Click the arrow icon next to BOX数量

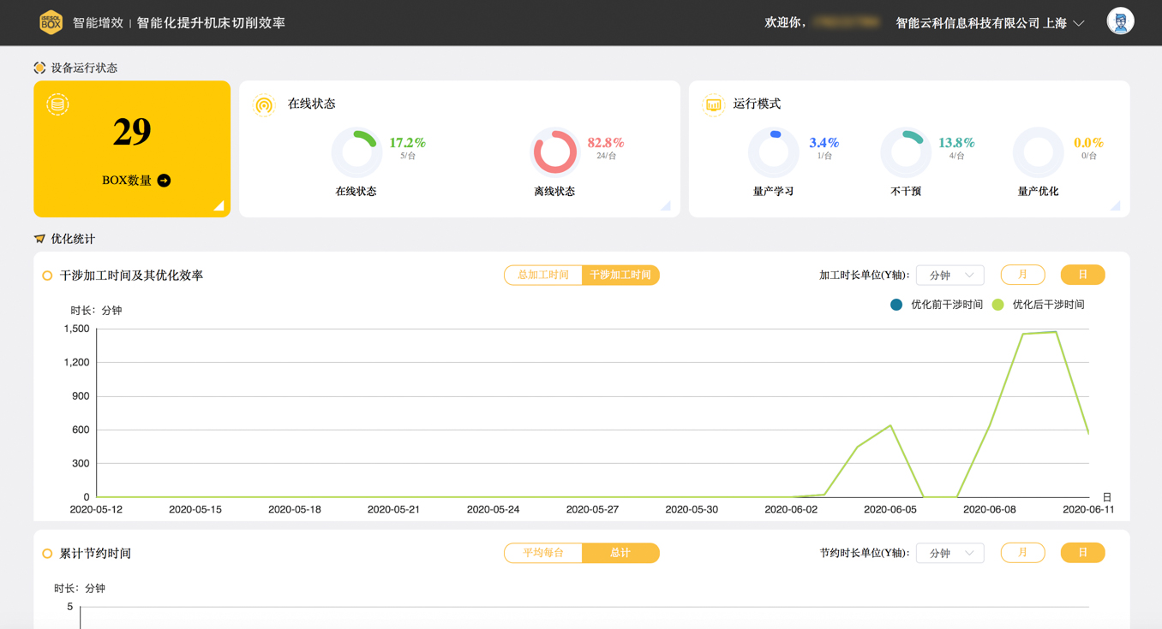[x=164, y=181]
